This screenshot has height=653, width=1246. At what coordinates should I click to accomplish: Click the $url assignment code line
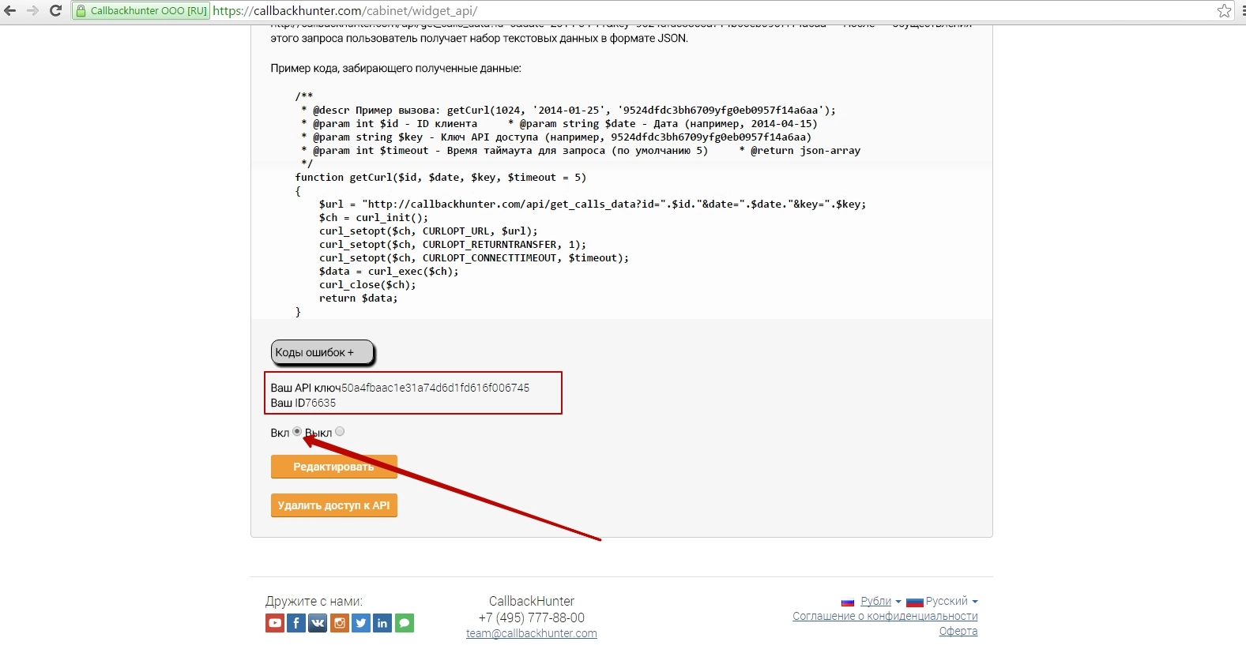coord(593,205)
